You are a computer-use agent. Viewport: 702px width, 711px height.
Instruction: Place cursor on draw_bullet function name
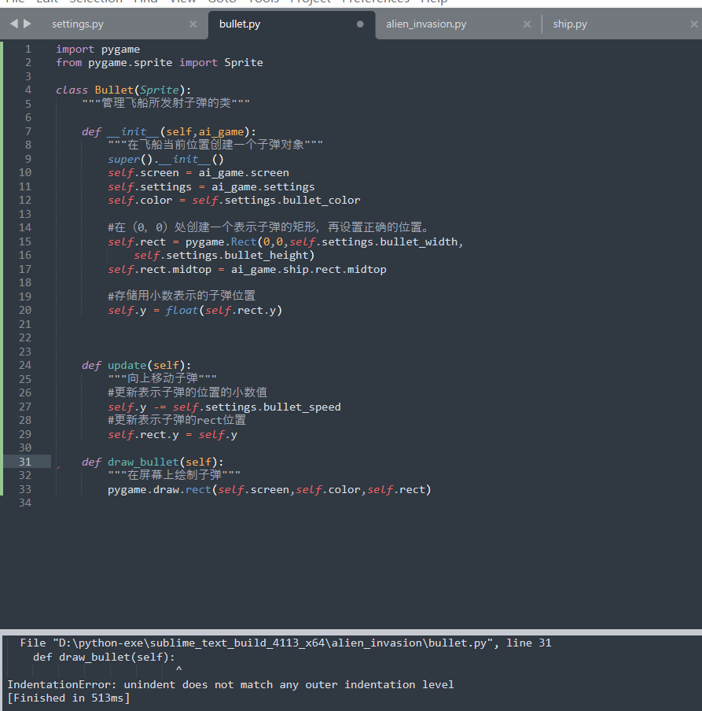click(x=143, y=462)
